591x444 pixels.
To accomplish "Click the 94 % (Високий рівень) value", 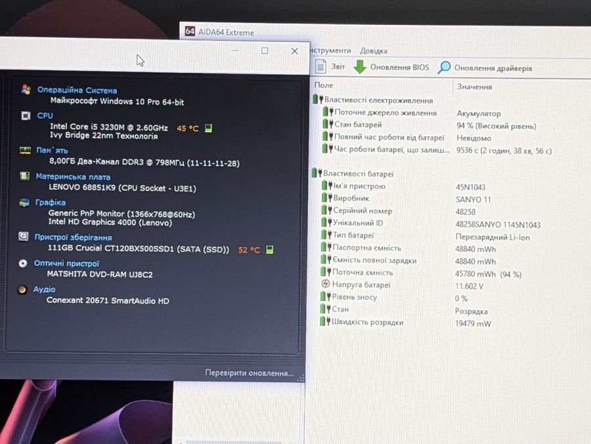I will (x=496, y=126).
